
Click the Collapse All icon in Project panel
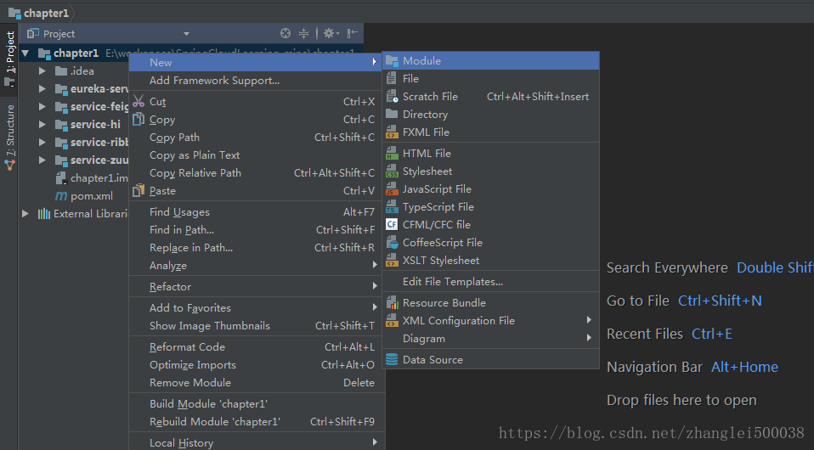pyautogui.click(x=304, y=33)
